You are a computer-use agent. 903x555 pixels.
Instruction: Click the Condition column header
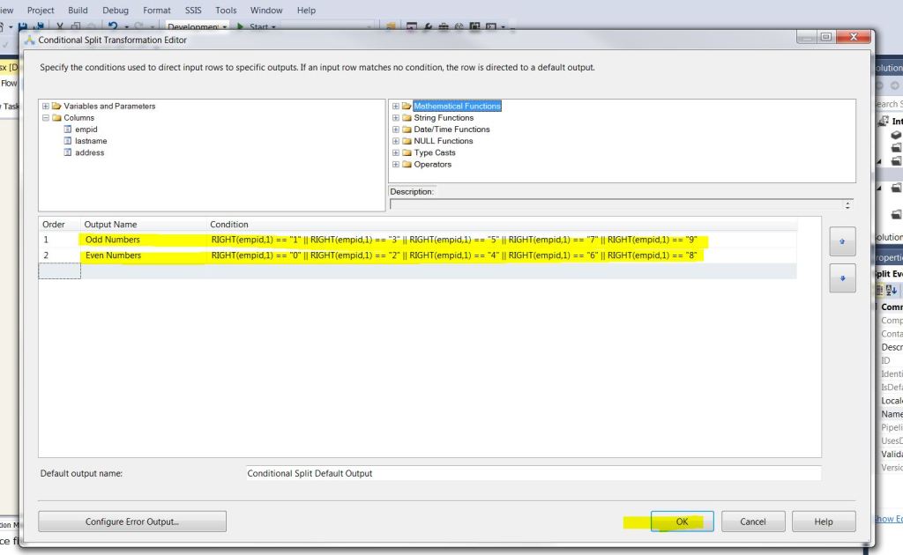tap(502, 225)
